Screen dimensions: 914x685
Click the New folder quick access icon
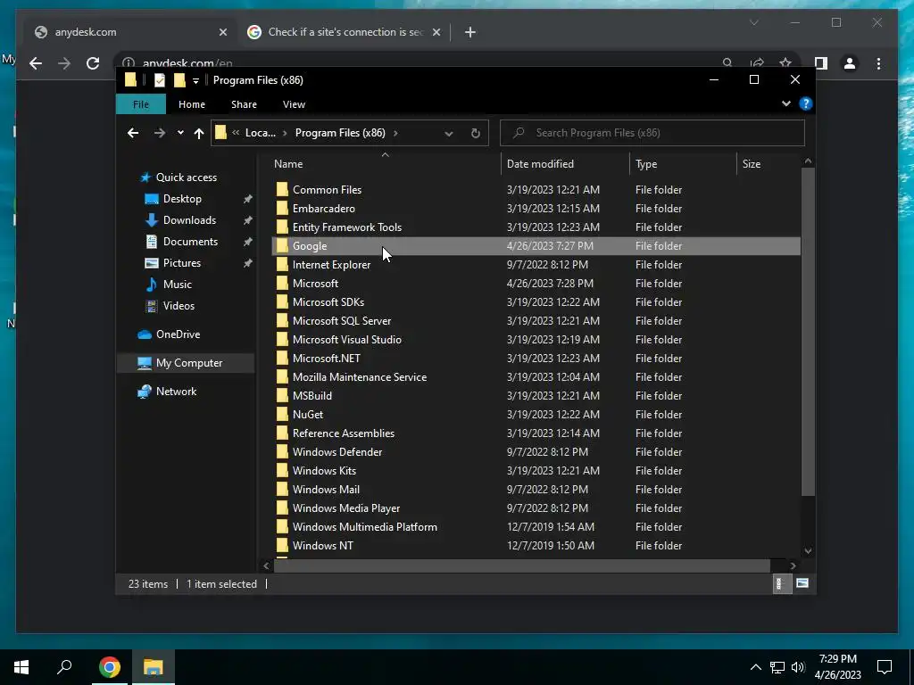tap(179, 80)
